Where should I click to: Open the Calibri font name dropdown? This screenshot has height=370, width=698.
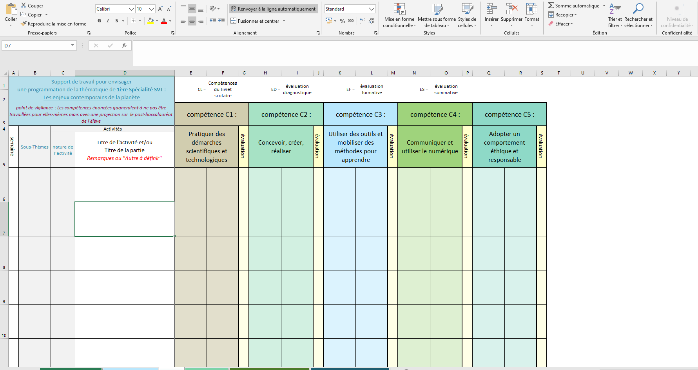131,9
